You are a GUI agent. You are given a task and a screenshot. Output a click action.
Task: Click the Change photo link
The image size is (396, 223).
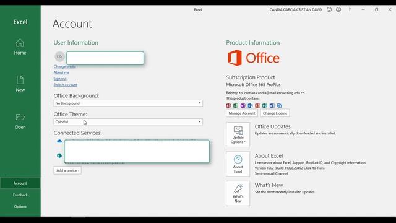(x=64, y=66)
